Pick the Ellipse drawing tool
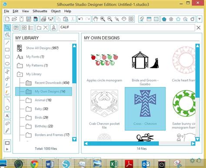Screen dimensions: 206x168 point(7,64)
